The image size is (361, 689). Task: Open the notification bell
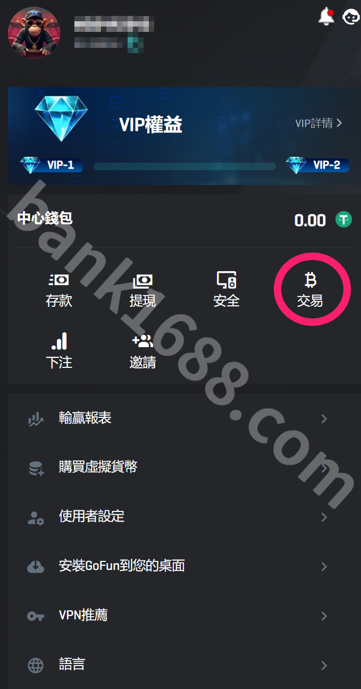pos(326,16)
